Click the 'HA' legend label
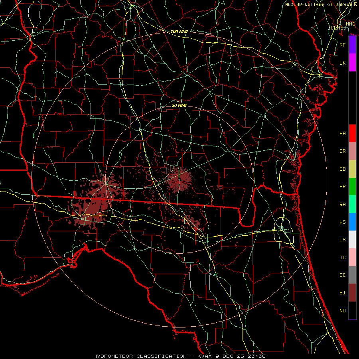This screenshot has width=359, height=359. coord(343,134)
